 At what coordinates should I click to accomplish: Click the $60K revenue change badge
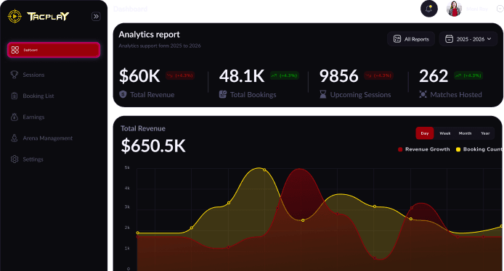(x=180, y=75)
